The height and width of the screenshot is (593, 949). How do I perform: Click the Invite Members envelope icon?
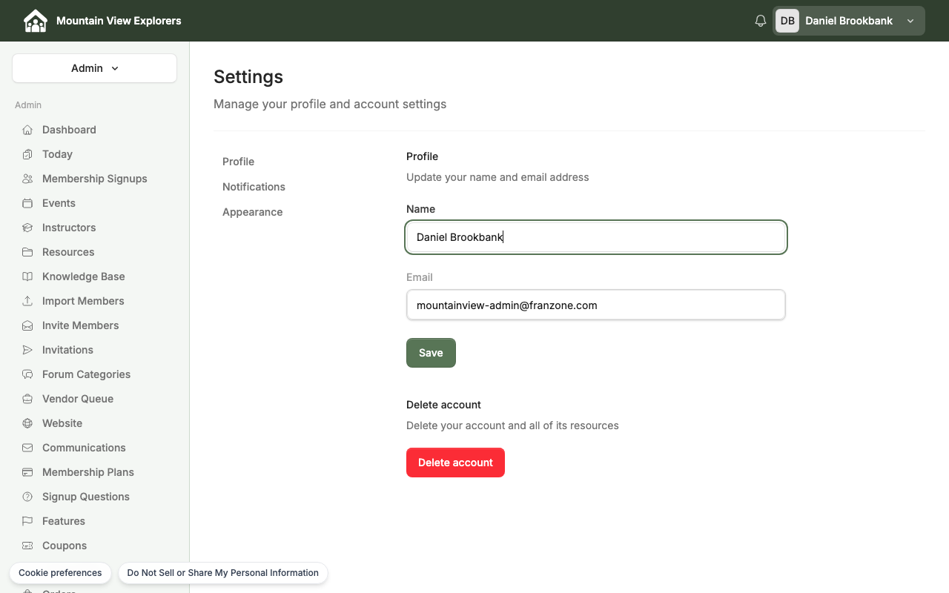27,325
